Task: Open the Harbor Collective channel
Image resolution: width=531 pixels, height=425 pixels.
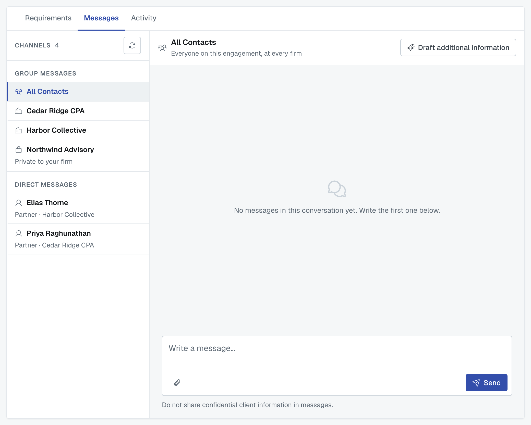Action: (78, 130)
